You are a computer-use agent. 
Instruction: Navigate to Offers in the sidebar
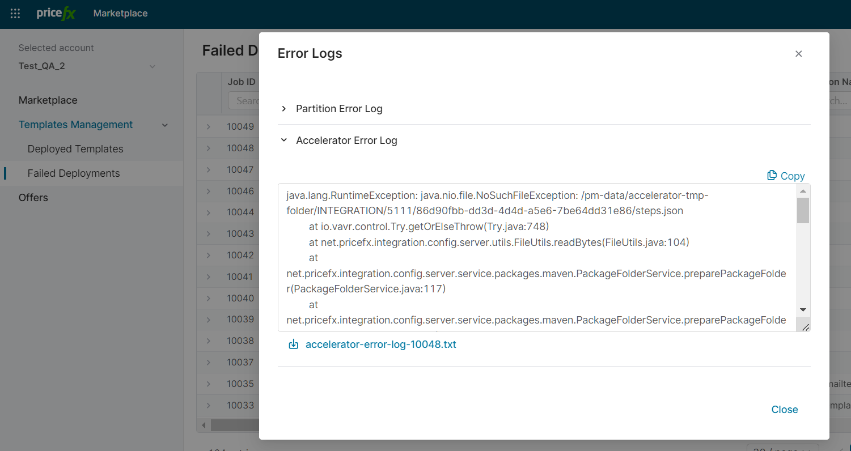coord(33,197)
